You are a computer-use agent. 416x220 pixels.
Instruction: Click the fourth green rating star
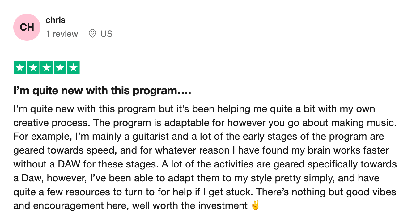click(x=60, y=68)
